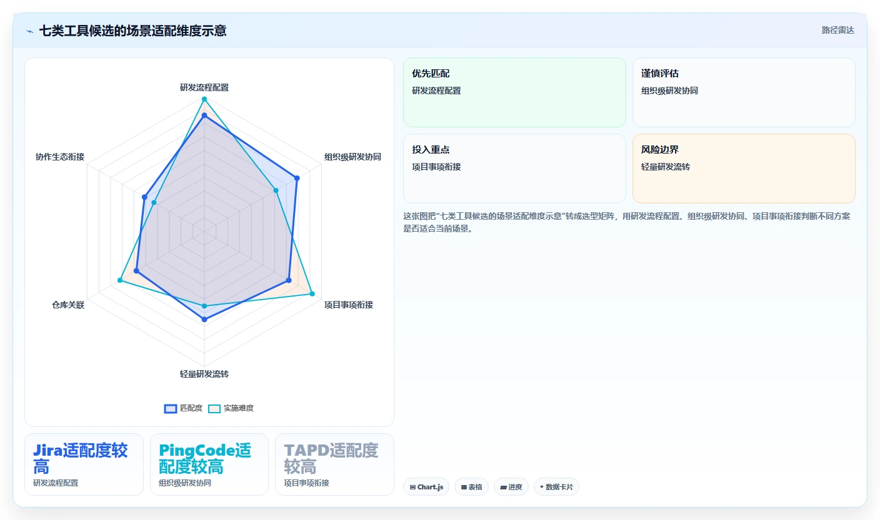Click the radar axis label 项目事项衔接
This screenshot has width=880, height=520.
pyautogui.click(x=349, y=305)
